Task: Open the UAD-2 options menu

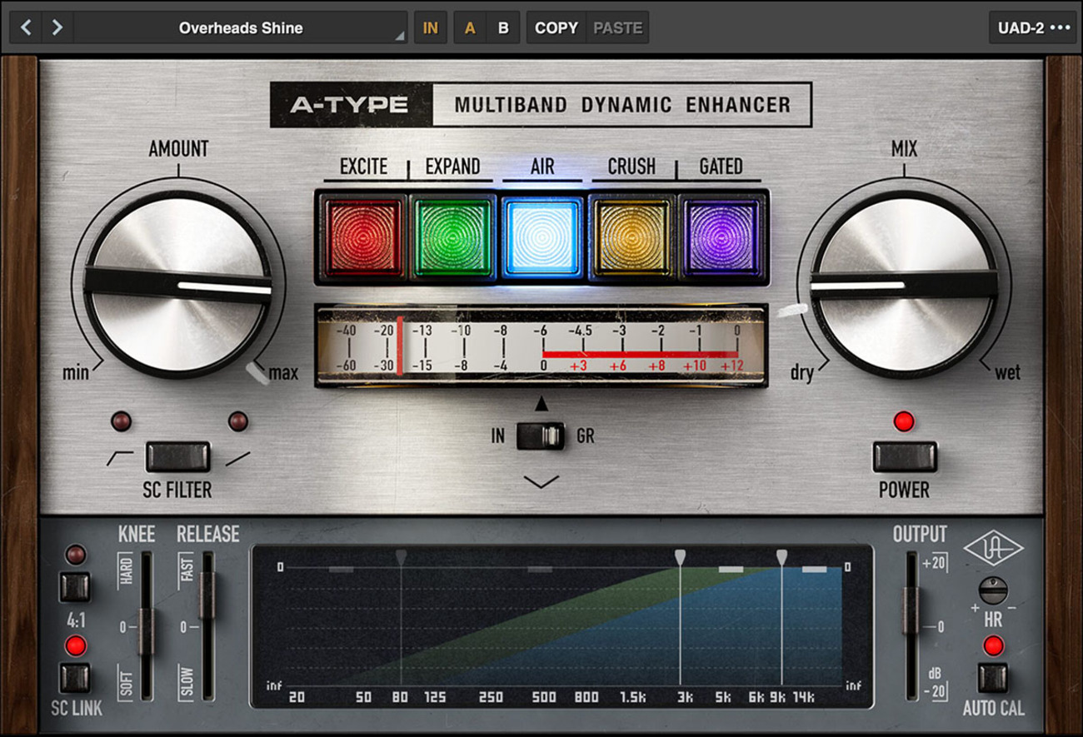Action: (x=1033, y=27)
